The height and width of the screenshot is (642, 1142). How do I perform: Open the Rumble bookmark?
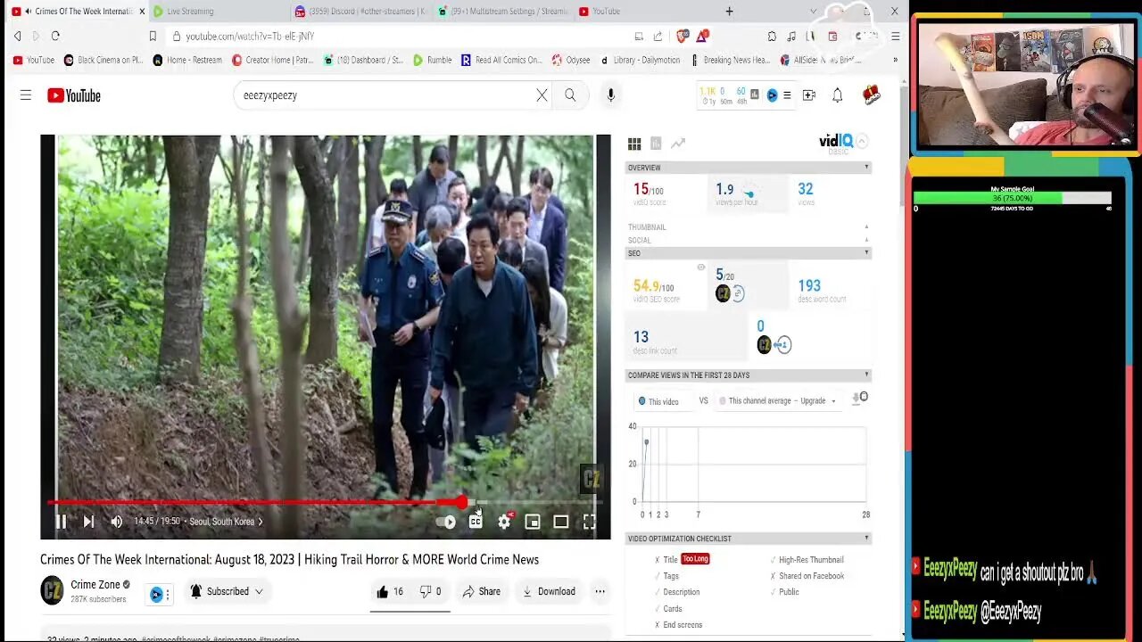(x=432, y=61)
